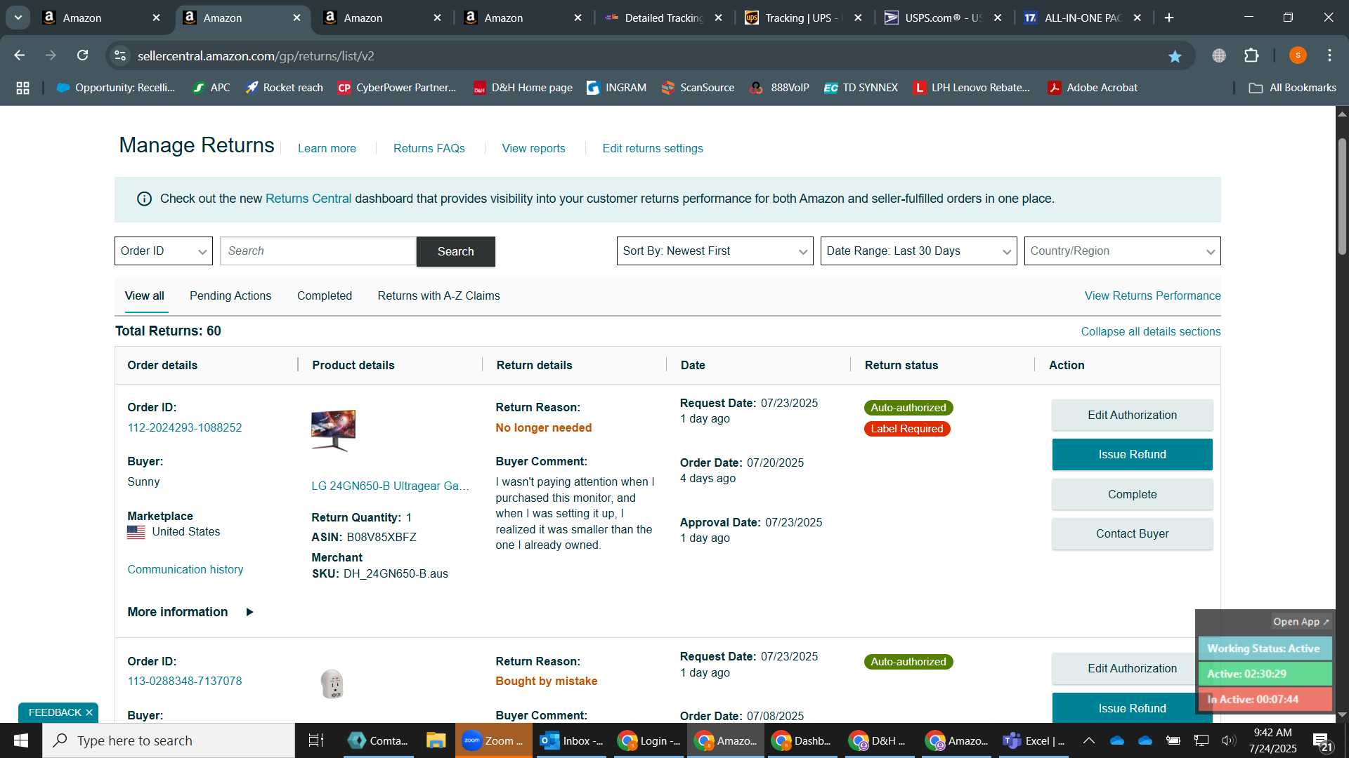Open Opportunity: Recelli bookmark
This screenshot has width=1349, height=758.
tap(116, 88)
